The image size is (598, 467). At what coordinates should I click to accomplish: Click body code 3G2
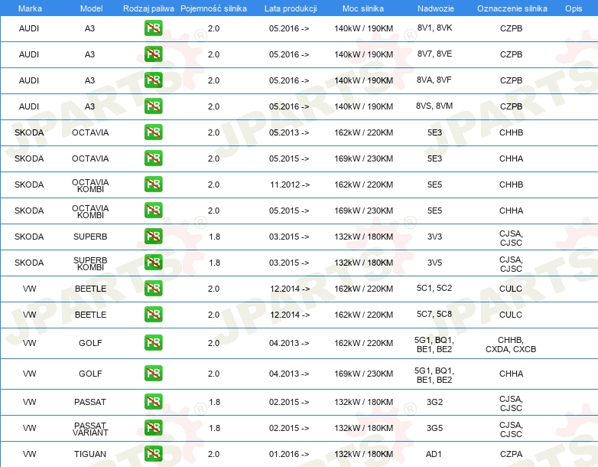tap(434, 402)
